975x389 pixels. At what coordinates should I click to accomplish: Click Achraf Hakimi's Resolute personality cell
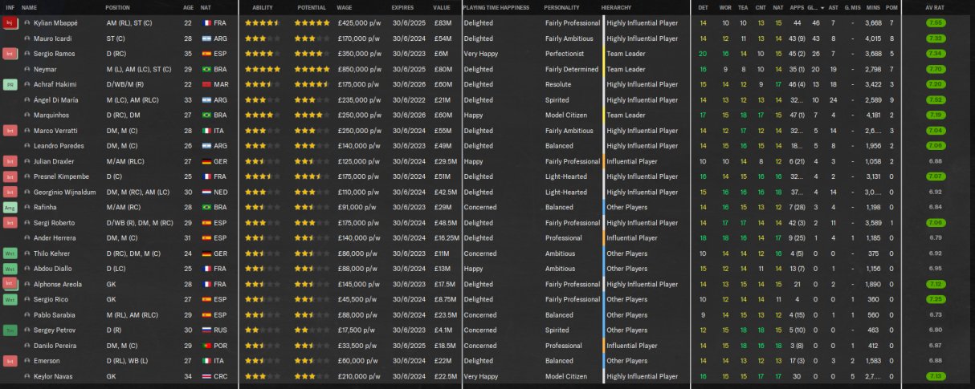click(x=558, y=84)
